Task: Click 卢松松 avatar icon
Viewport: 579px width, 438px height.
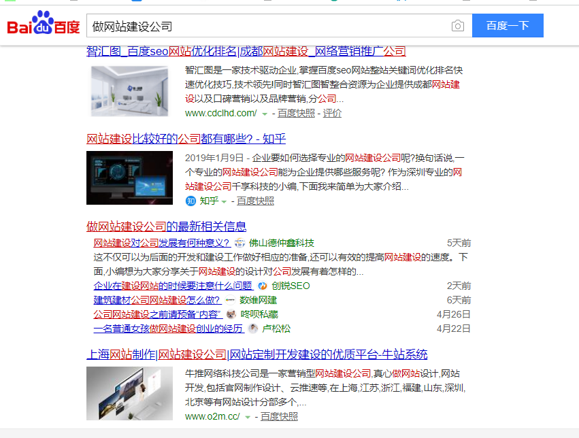Action: point(253,328)
